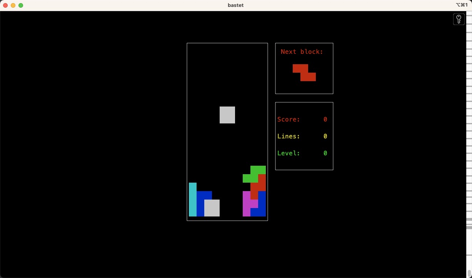
Task: Close the bastet terminal window
Action: point(5,5)
